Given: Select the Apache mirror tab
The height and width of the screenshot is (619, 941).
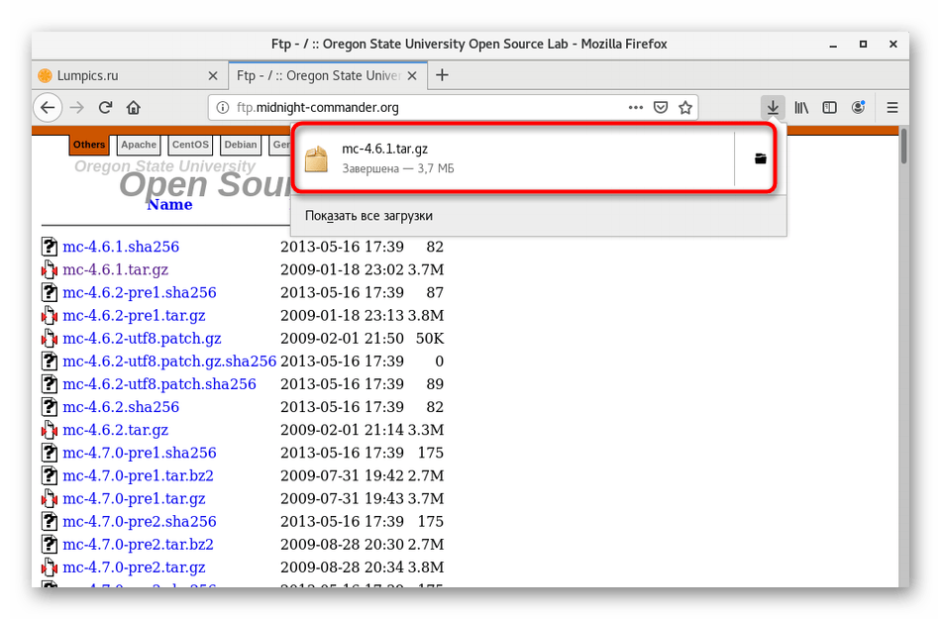Looking at the screenshot, I should click(x=139, y=145).
